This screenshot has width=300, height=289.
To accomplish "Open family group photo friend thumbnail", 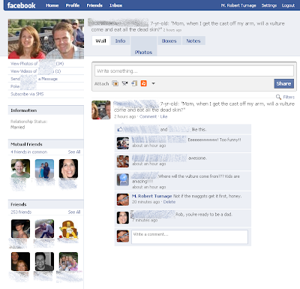I will 68,261.
